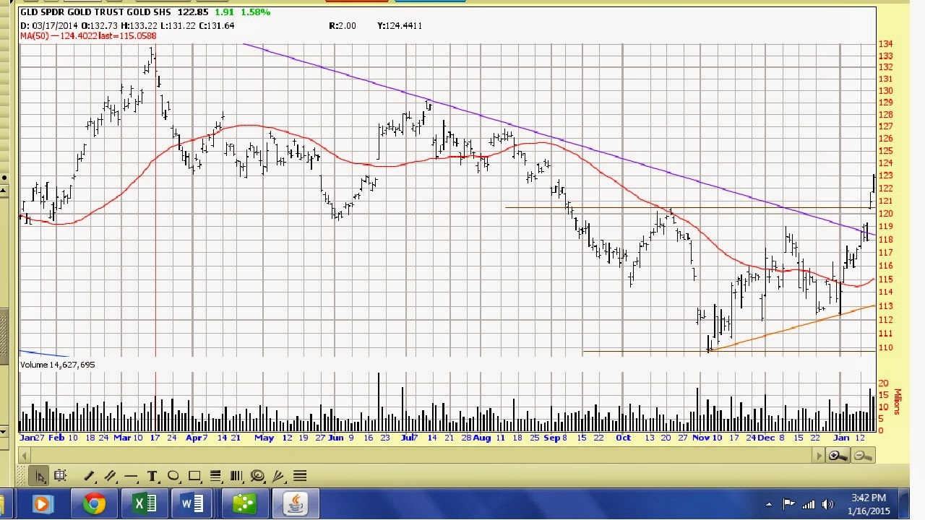The image size is (925, 520).
Task: Click the chart scrollbar left arrow
Action: pos(26,455)
